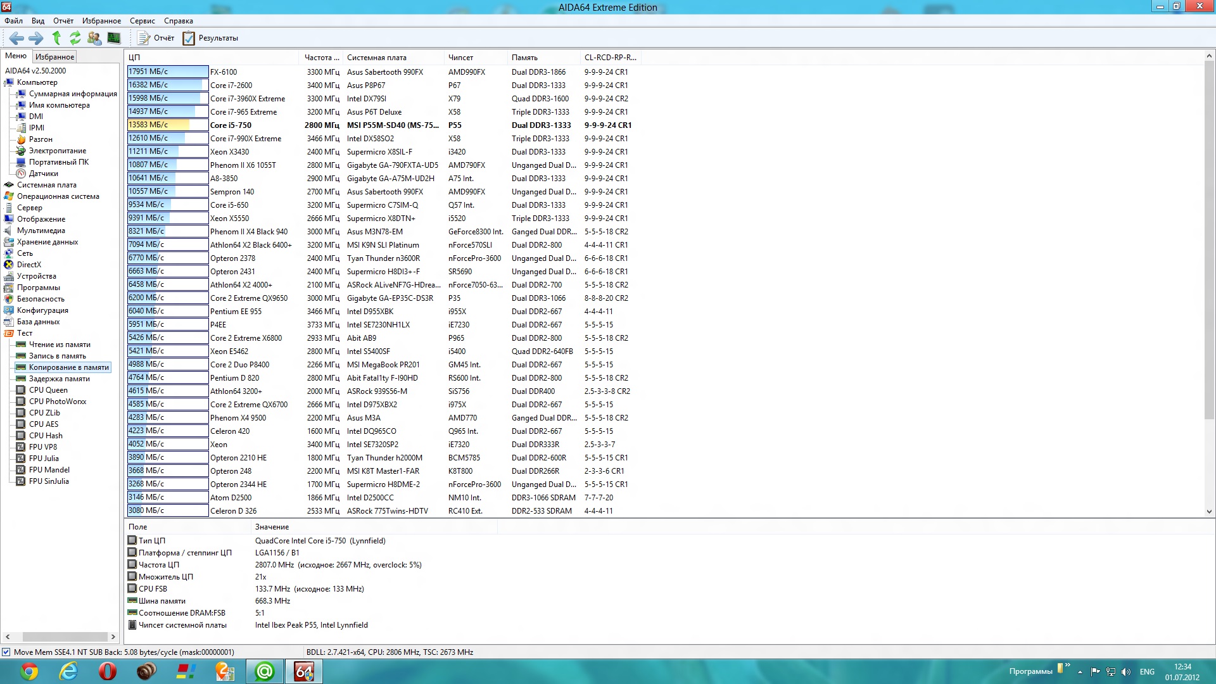The image size is (1216, 684).
Task: Go up one level with green arrow
Action: (56, 38)
